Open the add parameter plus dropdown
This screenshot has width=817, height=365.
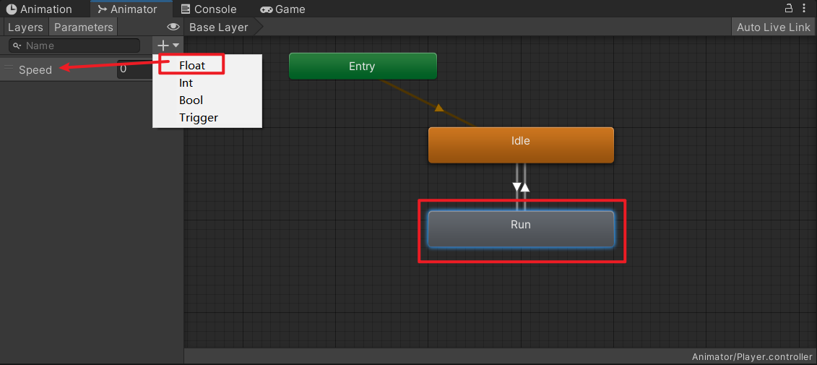pyautogui.click(x=168, y=46)
